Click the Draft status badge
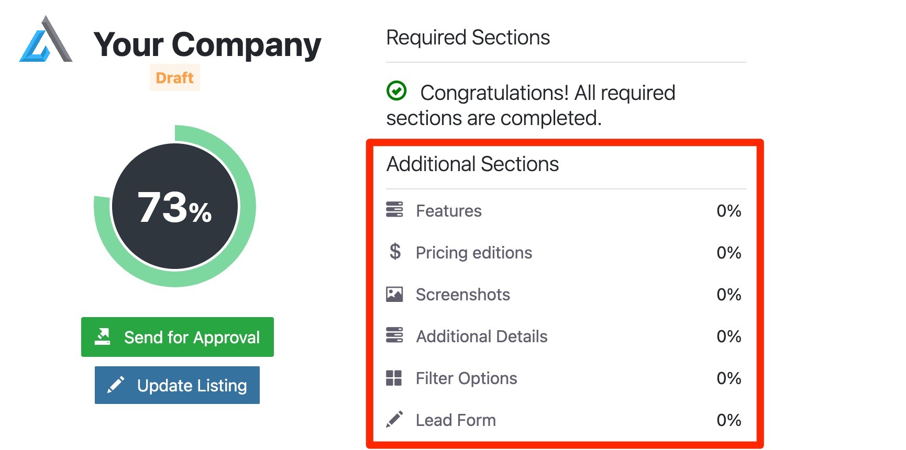The width and height of the screenshot is (906, 450). click(175, 77)
